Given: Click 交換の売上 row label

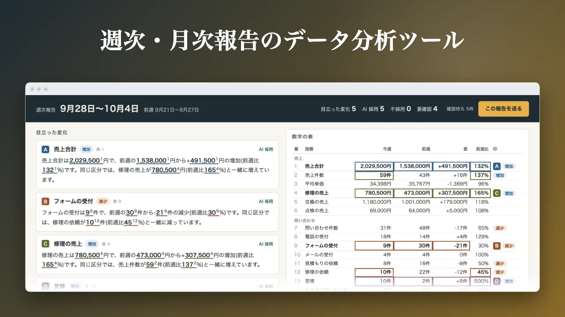Looking at the screenshot, I should [316, 202].
